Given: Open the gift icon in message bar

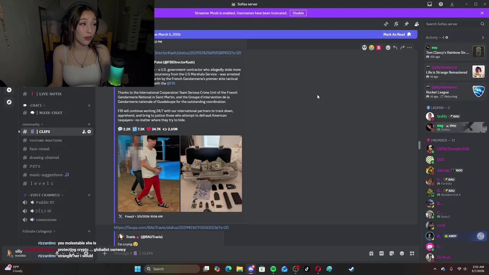Looking at the screenshot, I should [x=371, y=253].
